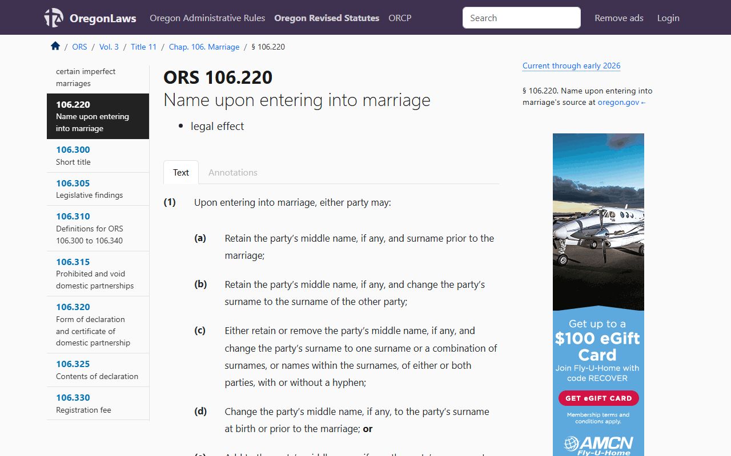
Task: Click the ORS 106.220 heading
Action: (x=218, y=77)
